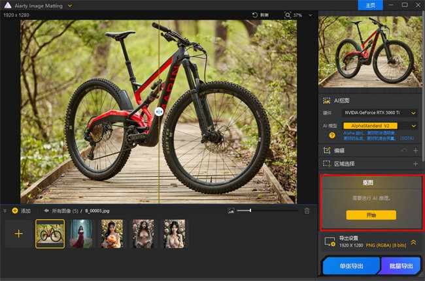
Task: Click the 刷新 refresh icon
Action: [x=255, y=15]
